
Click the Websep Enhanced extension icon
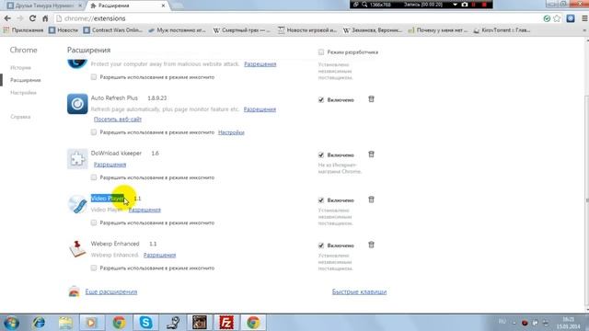77,249
